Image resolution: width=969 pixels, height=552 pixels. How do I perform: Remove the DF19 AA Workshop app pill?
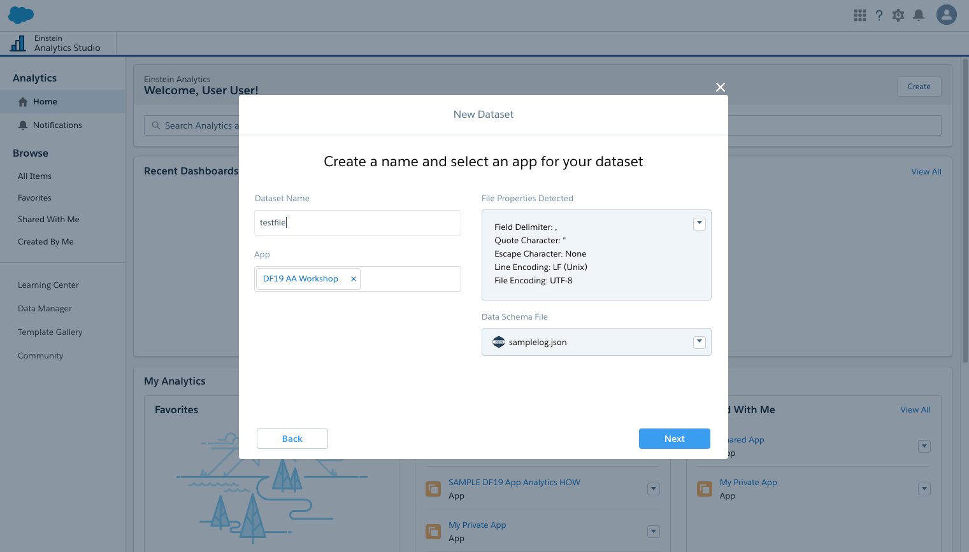(x=354, y=279)
